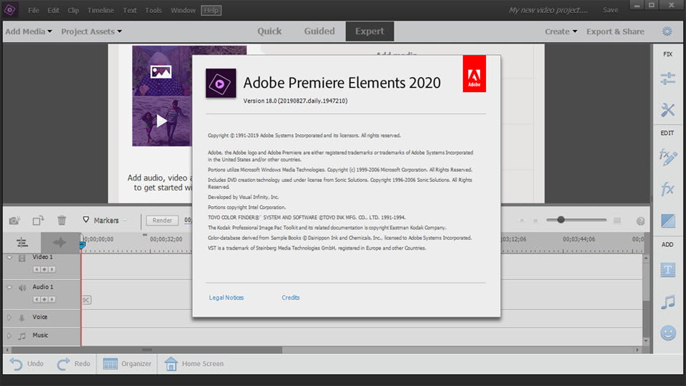Open the Adjust panel sliders icon
The height and width of the screenshot is (386, 686).
(x=667, y=78)
